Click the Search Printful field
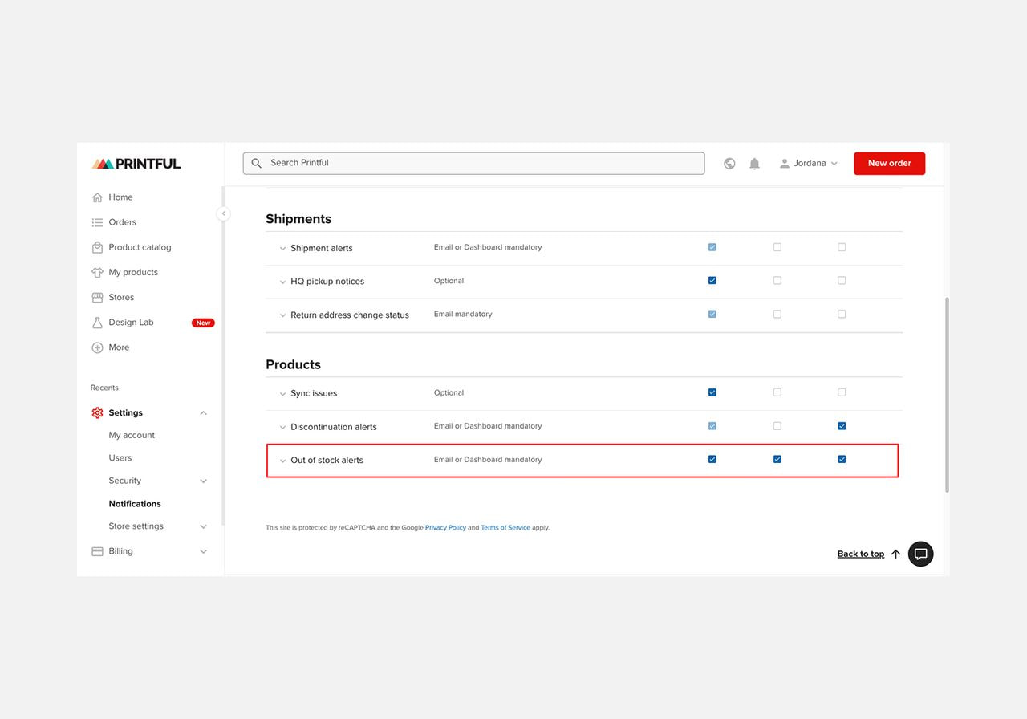 coord(473,163)
